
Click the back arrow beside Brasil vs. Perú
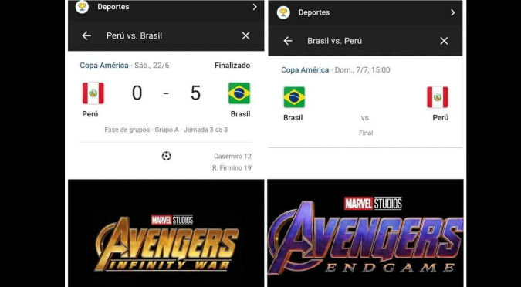click(x=288, y=41)
